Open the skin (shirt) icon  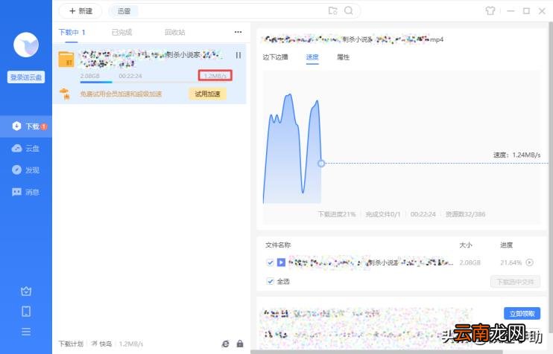pos(490,11)
